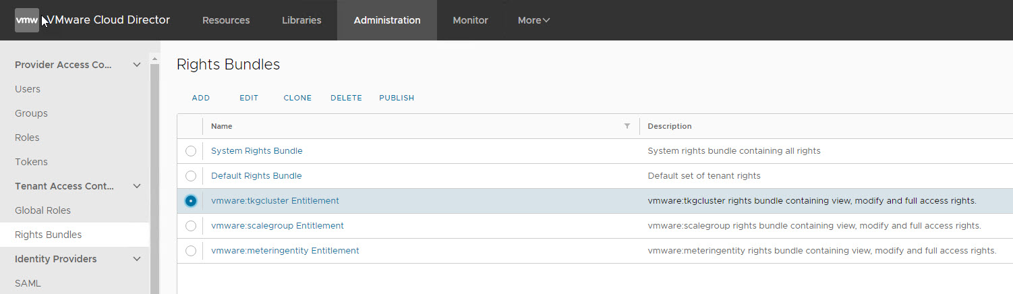Navigate to Global Roles in sidebar
The width and height of the screenshot is (1013, 294).
42,210
